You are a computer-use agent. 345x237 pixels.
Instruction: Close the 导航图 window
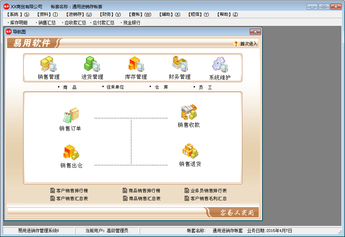point(255,32)
